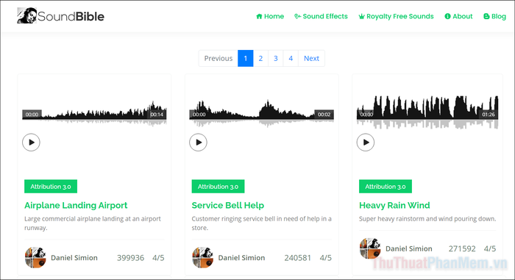This screenshot has height=280, width=515.
Task: Seek within Service Bell Help waveform
Action: (x=262, y=113)
